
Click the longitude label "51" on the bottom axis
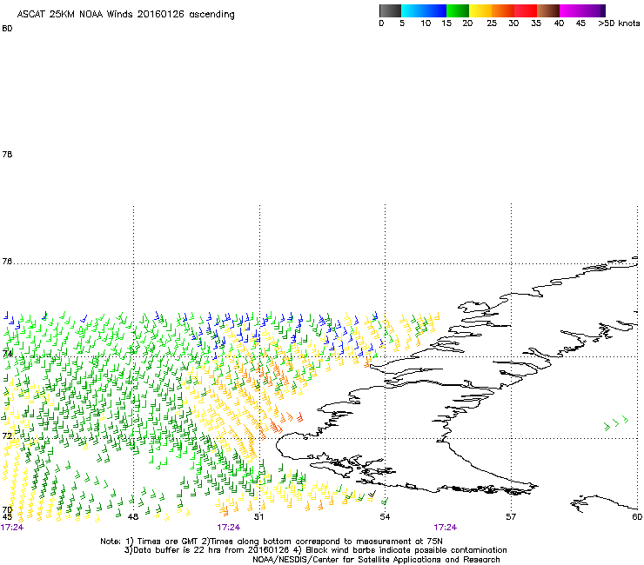click(258, 517)
